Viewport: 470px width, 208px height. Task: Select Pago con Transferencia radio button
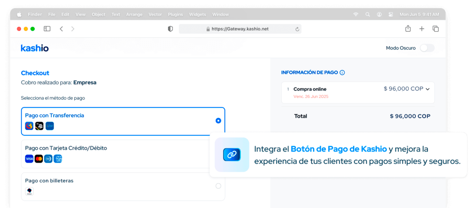point(218,121)
